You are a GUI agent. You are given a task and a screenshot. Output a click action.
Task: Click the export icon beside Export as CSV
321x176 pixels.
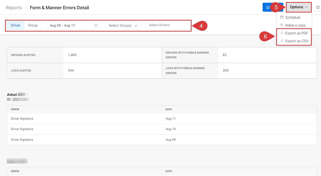coord(281,41)
